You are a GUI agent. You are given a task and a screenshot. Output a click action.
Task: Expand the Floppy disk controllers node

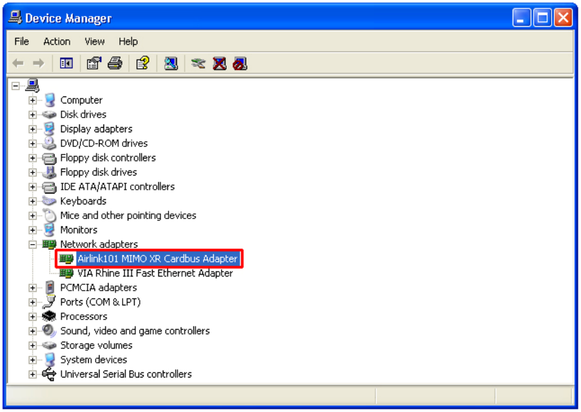point(33,158)
